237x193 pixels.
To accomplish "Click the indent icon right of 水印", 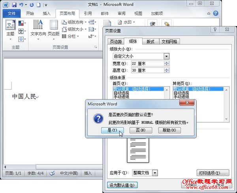I will [x=152, y=23].
